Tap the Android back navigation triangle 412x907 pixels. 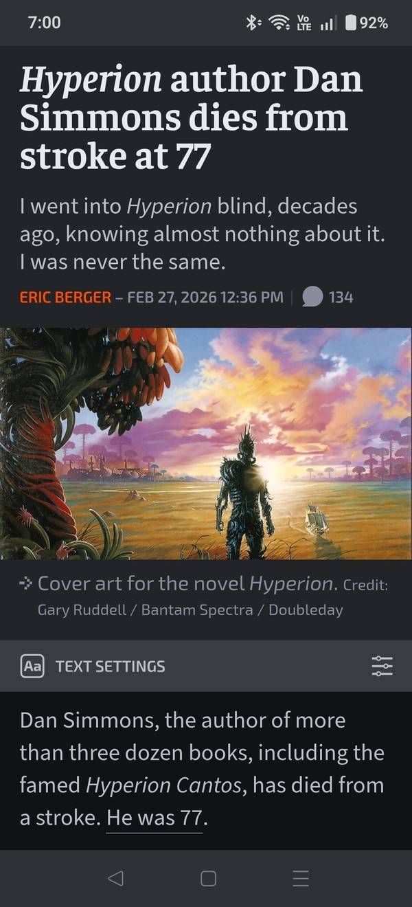pyautogui.click(x=116, y=878)
